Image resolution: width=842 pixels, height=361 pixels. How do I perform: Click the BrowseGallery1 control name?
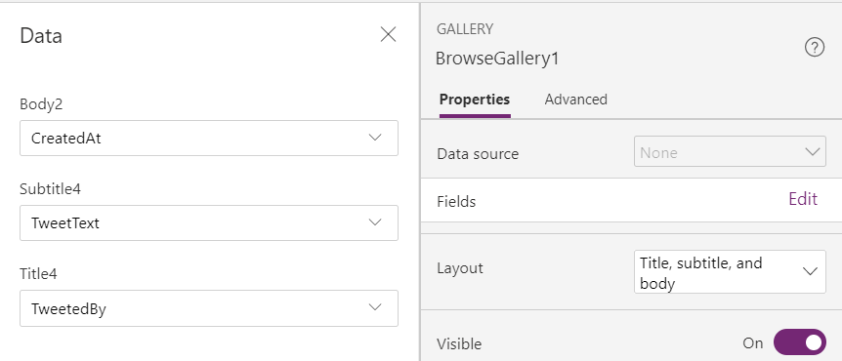tap(497, 59)
